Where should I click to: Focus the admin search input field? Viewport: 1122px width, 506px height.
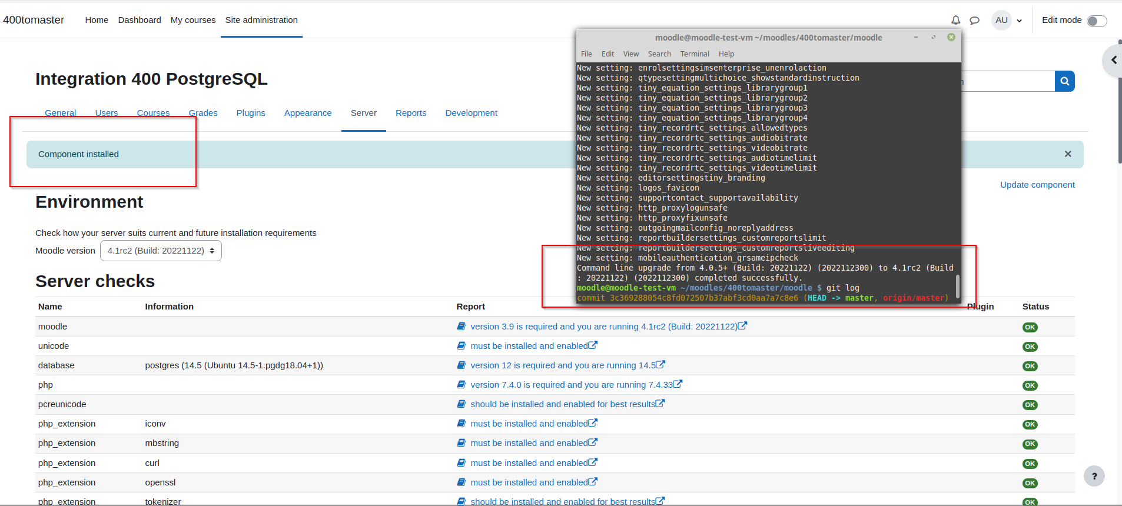1008,81
